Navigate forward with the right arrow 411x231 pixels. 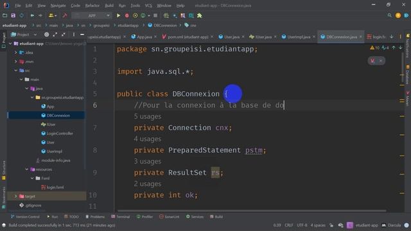tap(40, 15)
